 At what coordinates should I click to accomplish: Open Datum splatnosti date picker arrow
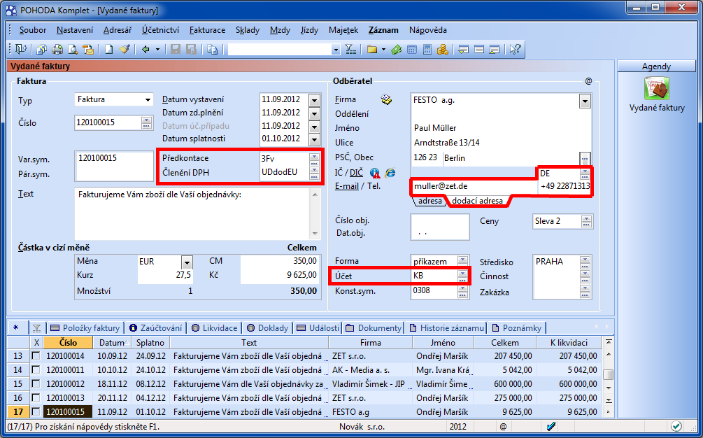tap(314, 139)
